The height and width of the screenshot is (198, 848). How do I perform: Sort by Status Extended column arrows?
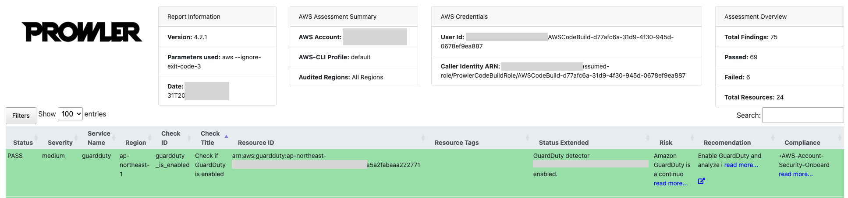click(x=648, y=138)
